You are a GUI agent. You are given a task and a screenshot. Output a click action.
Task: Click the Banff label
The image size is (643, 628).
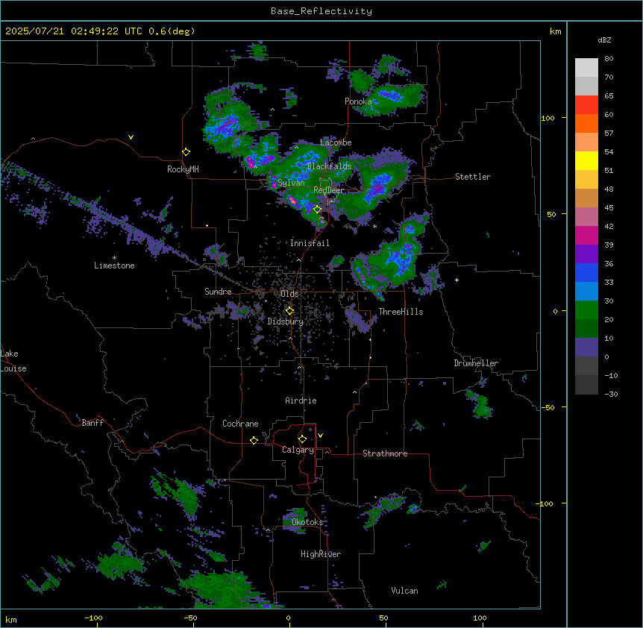(92, 423)
